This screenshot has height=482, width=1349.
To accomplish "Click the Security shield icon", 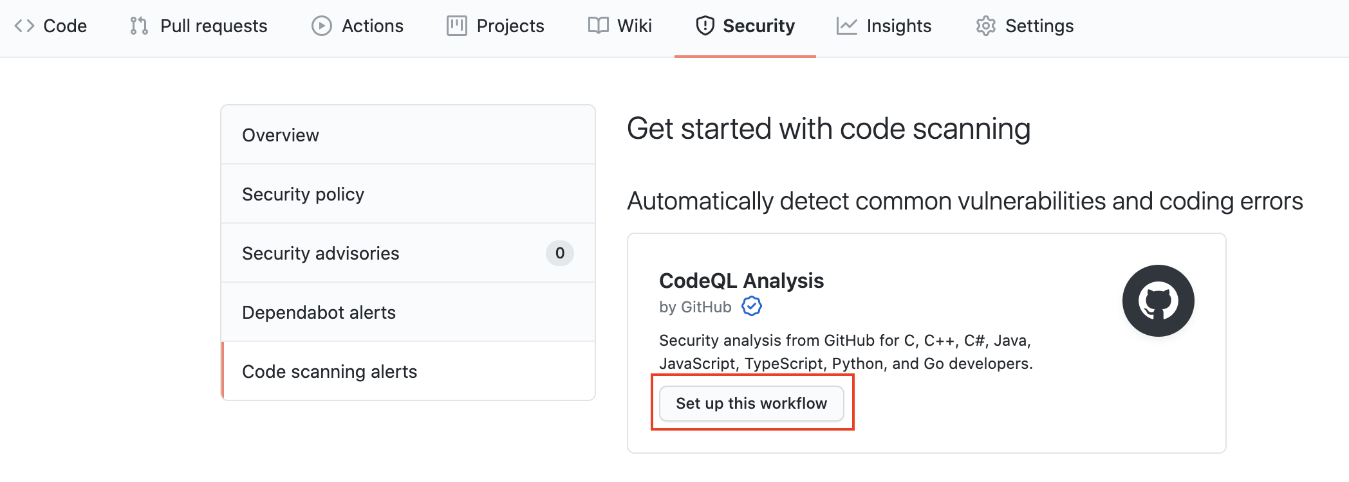I will point(705,26).
